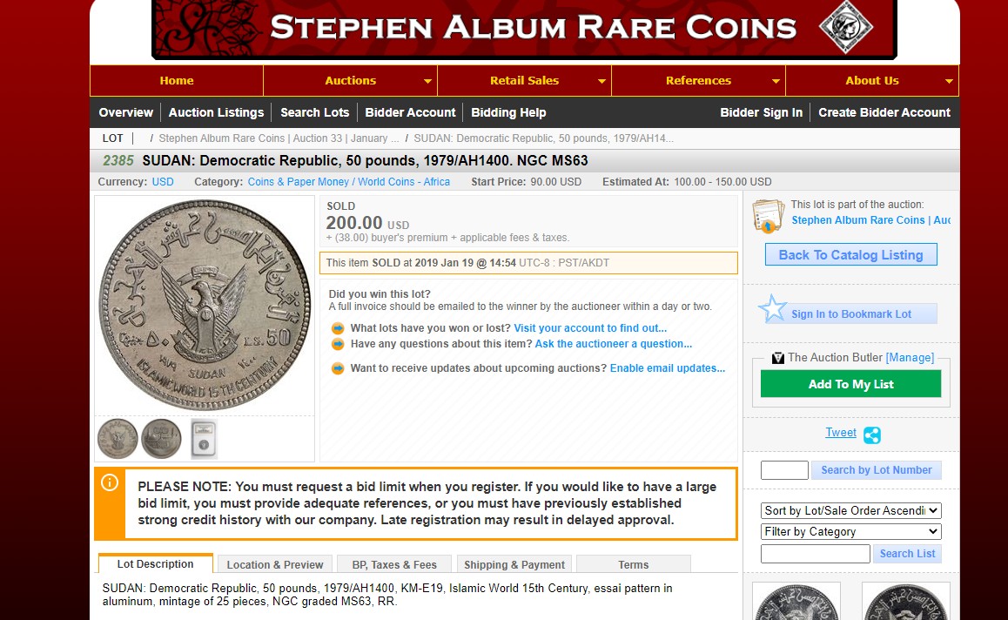Click the share icon beside Tweet

(x=871, y=435)
